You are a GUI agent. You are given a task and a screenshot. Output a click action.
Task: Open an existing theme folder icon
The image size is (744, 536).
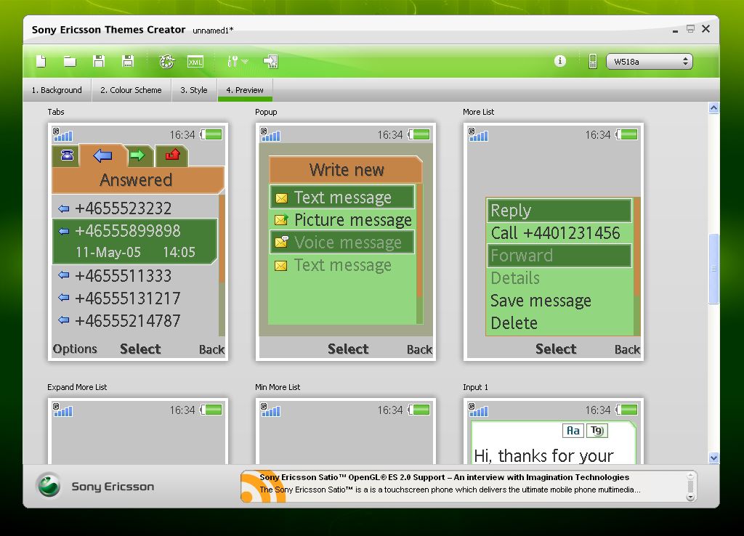click(70, 61)
